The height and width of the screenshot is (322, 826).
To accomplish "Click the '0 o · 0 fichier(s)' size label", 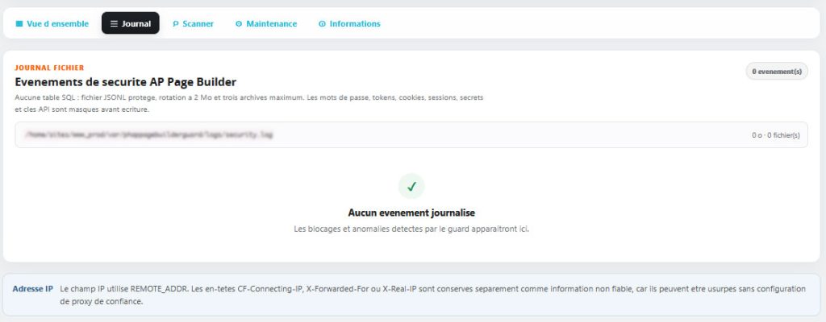I will [x=775, y=135].
